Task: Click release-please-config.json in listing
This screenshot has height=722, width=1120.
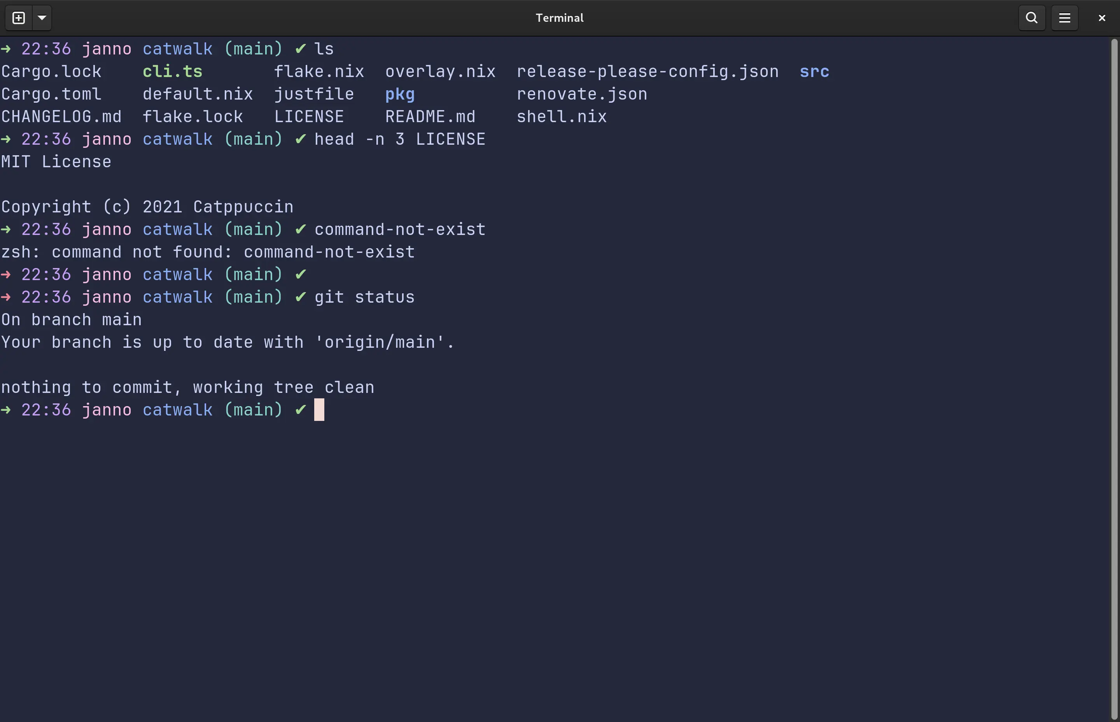Action: click(x=647, y=72)
